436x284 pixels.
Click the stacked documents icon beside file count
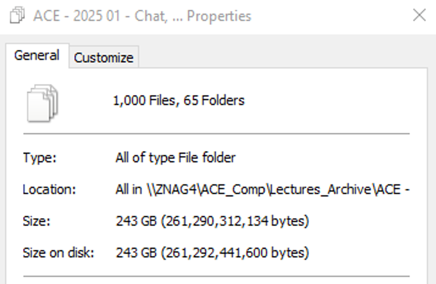click(42, 103)
